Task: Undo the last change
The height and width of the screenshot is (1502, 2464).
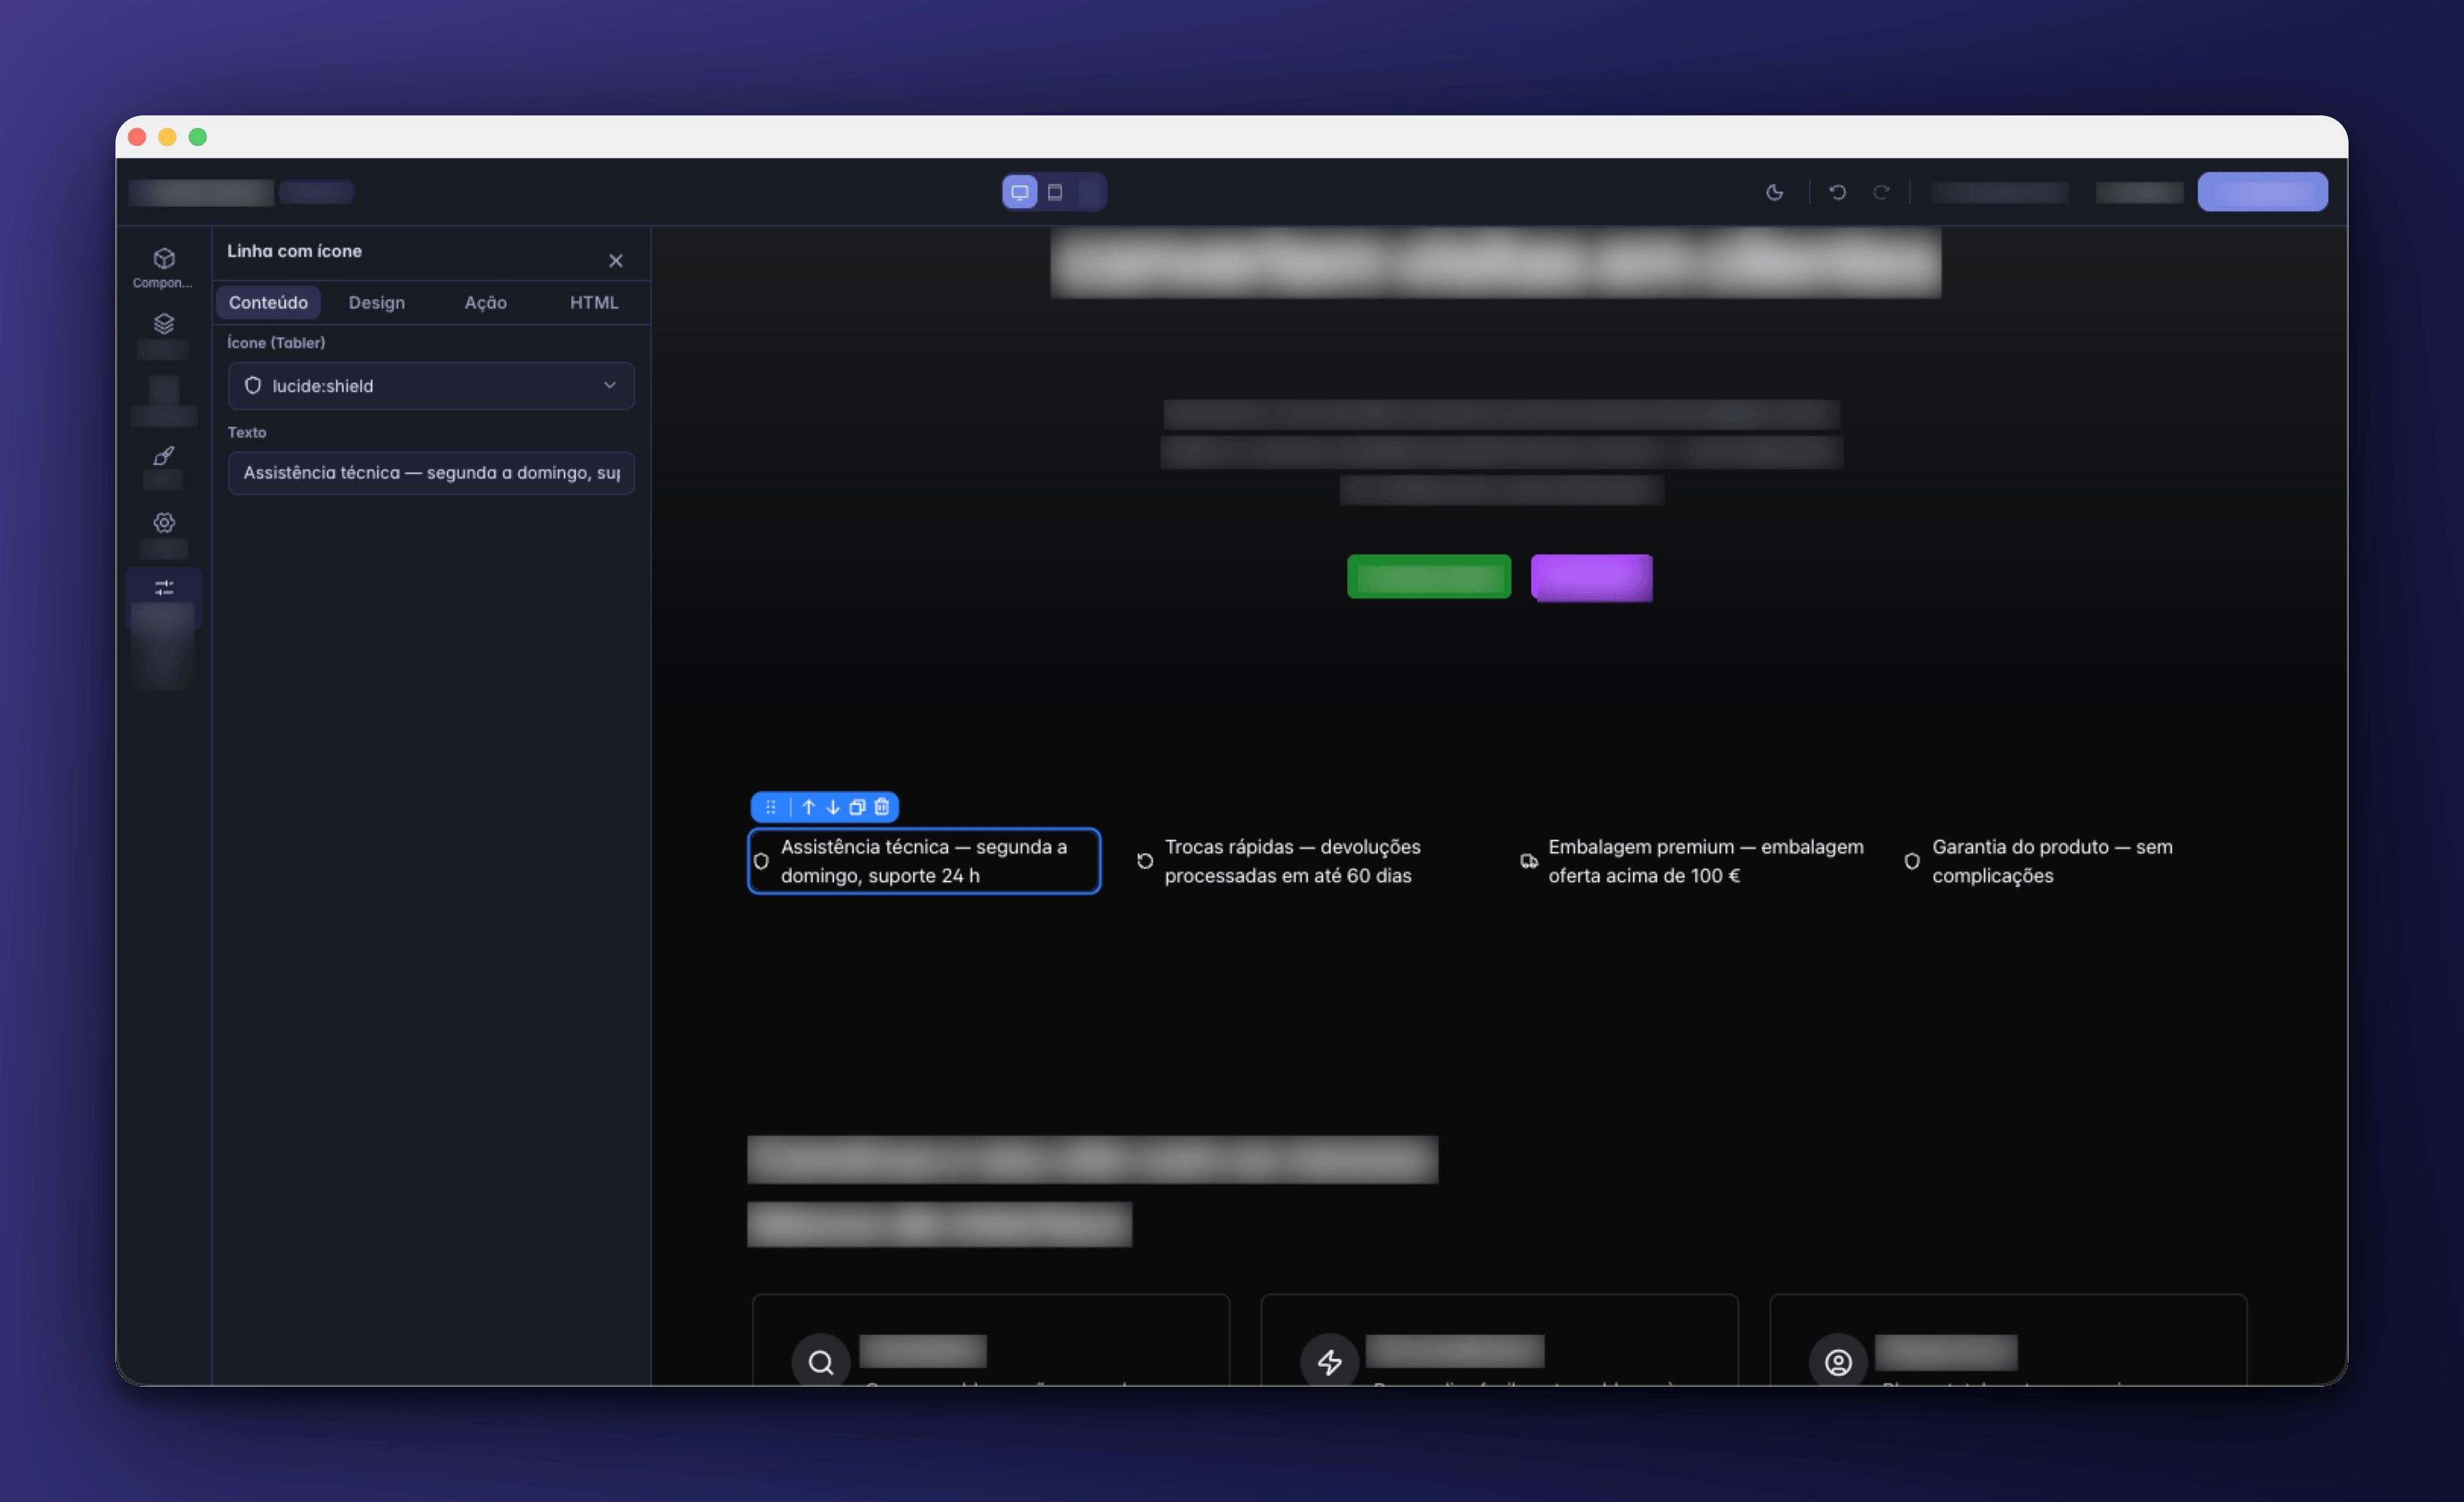Action: (1838, 192)
